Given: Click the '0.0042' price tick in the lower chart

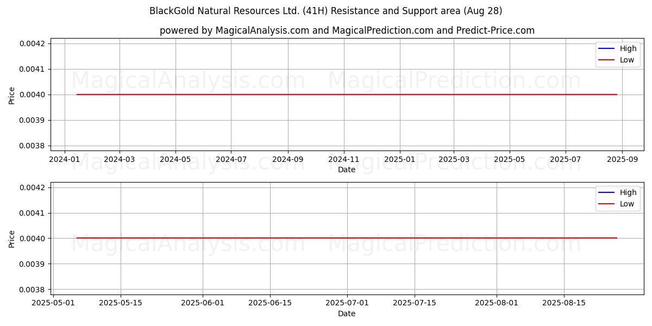Looking at the screenshot, I should tap(34, 187).
